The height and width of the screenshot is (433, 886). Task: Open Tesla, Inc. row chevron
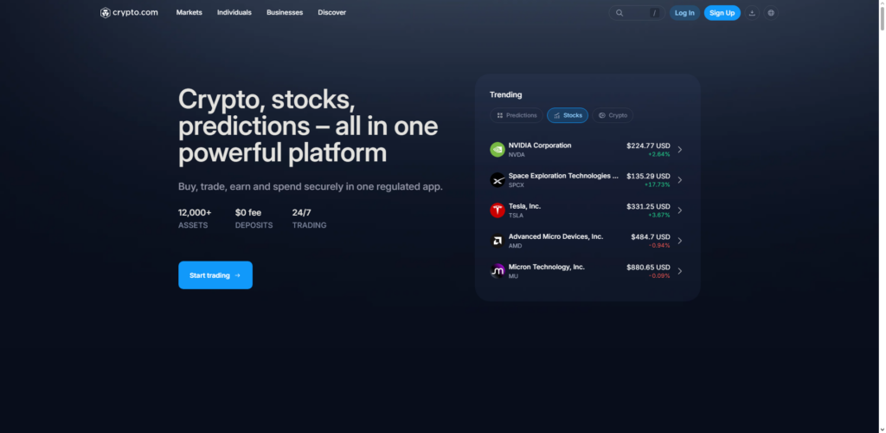680,210
